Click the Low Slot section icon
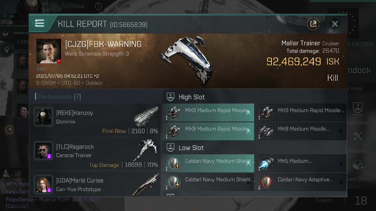Image resolution: width=376 pixels, height=211 pixels. click(x=170, y=148)
